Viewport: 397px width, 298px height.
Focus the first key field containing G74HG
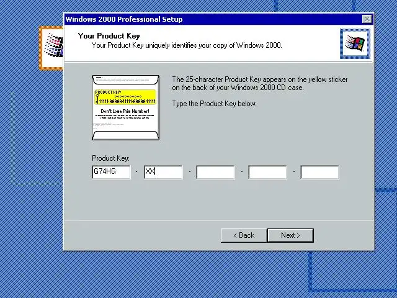pyautogui.click(x=112, y=172)
